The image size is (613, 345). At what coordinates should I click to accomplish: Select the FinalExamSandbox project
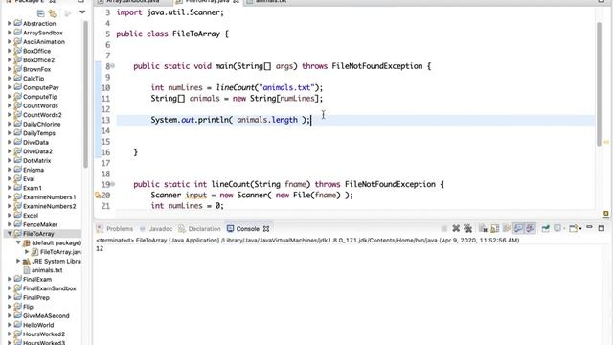49,288
